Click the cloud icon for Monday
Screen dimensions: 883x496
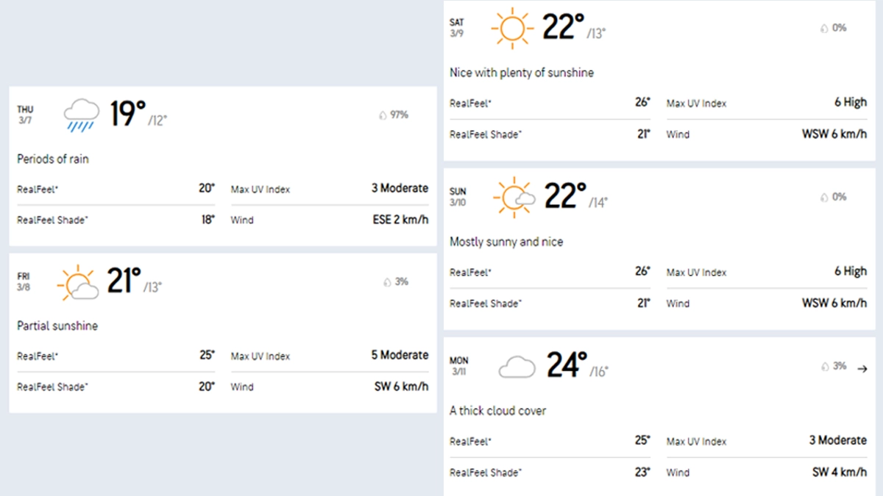(x=517, y=366)
